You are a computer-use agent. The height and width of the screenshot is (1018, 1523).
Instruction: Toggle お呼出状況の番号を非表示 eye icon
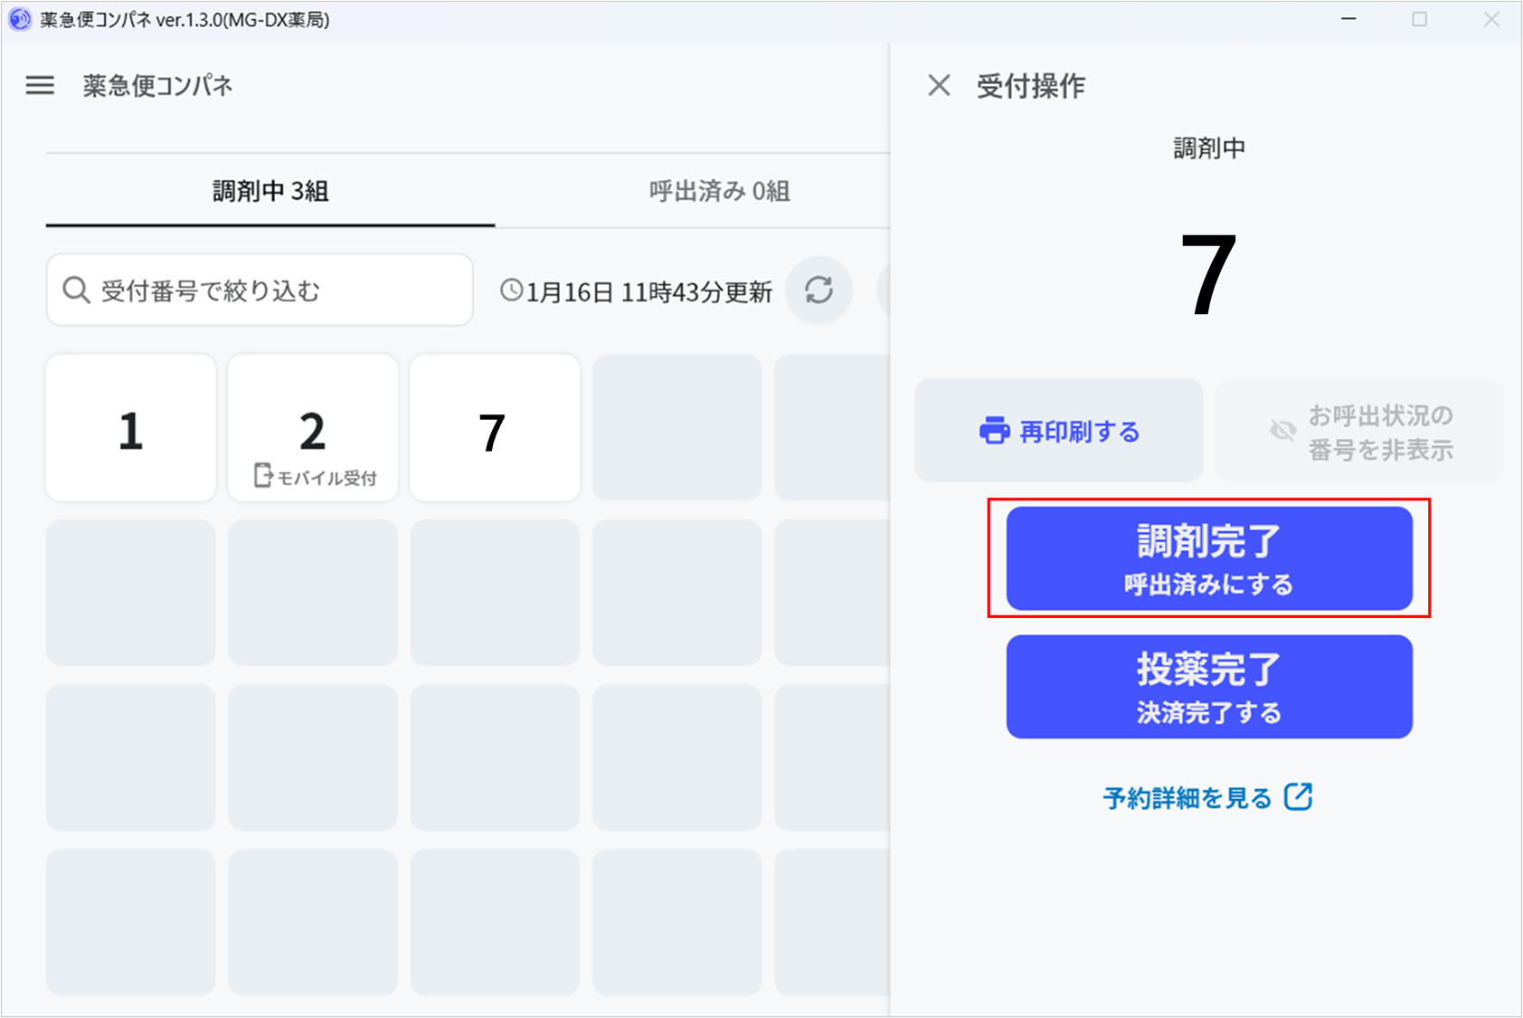pyautogui.click(x=1282, y=431)
